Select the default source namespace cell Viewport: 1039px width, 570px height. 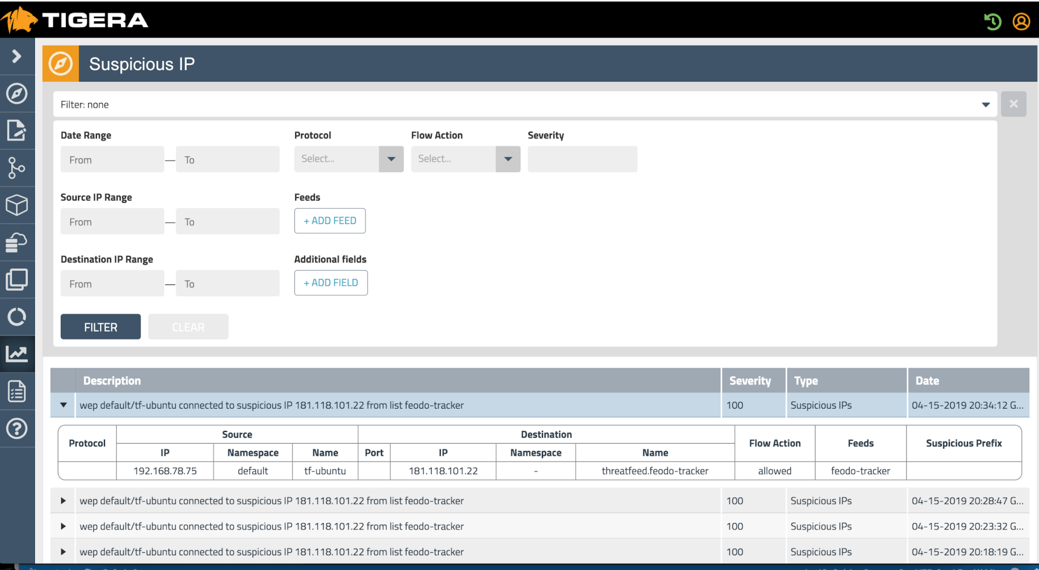(253, 471)
